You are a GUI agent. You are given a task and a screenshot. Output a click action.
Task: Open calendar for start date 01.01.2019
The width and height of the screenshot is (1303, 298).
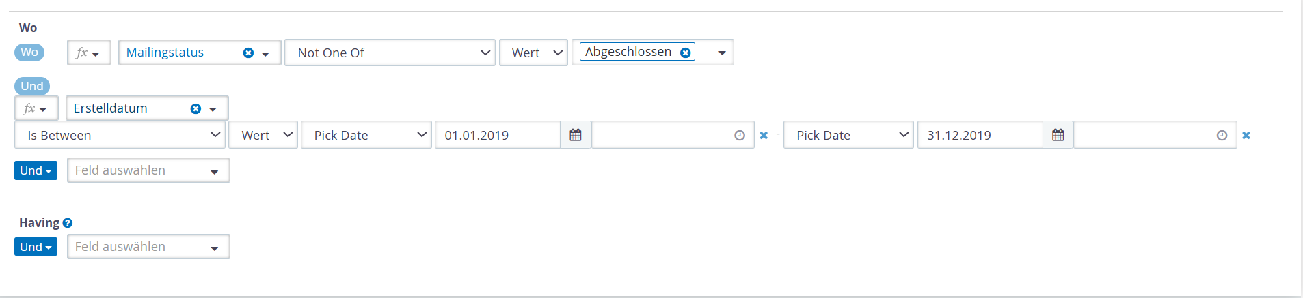[576, 135]
